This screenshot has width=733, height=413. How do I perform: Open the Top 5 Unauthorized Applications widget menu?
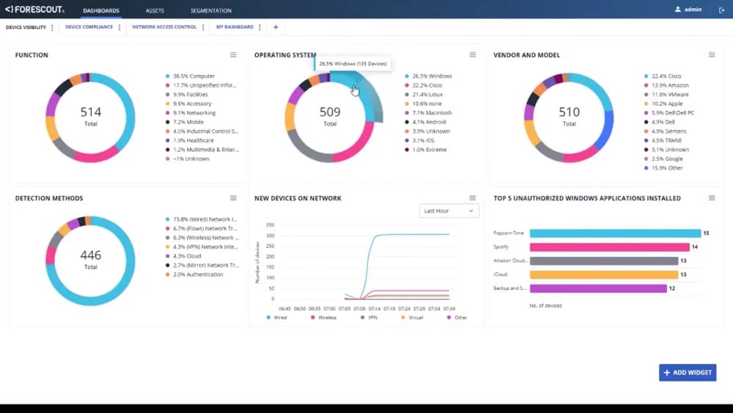coord(712,198)
